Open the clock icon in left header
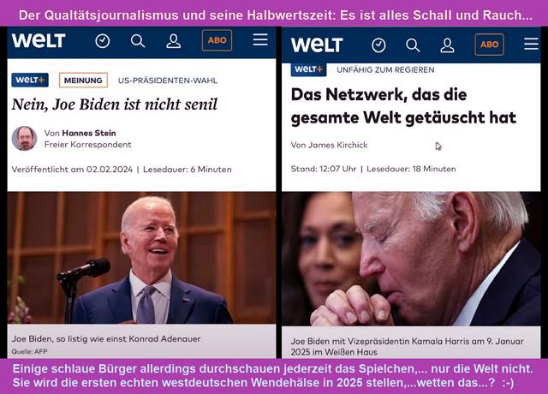This screenshot has width=548, height=394. (103, 41)
